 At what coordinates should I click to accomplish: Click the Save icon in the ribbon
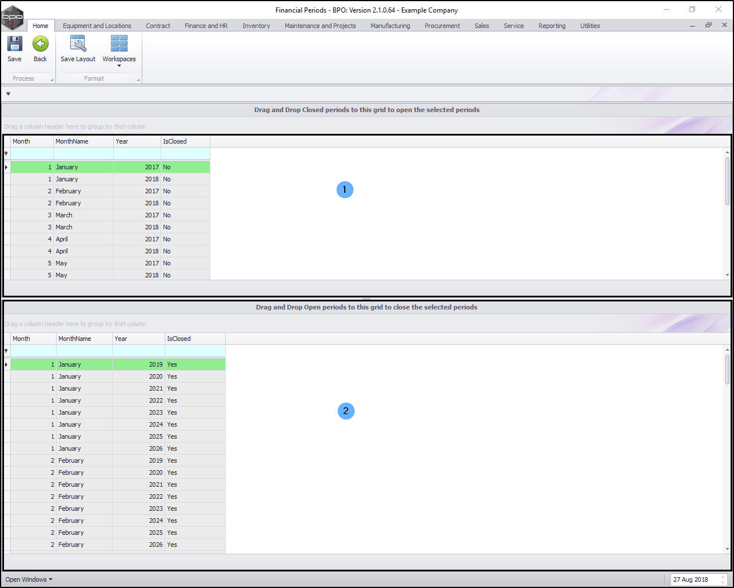(x=14, y=44)
